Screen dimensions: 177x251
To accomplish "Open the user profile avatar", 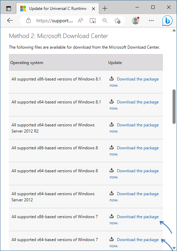I will (135, 21).
